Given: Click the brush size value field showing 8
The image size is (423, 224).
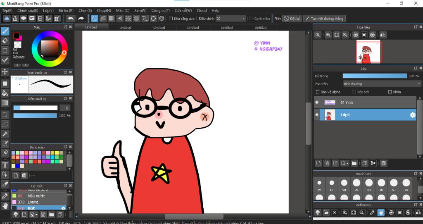Looking at the screenshot, I should point(65,108).
